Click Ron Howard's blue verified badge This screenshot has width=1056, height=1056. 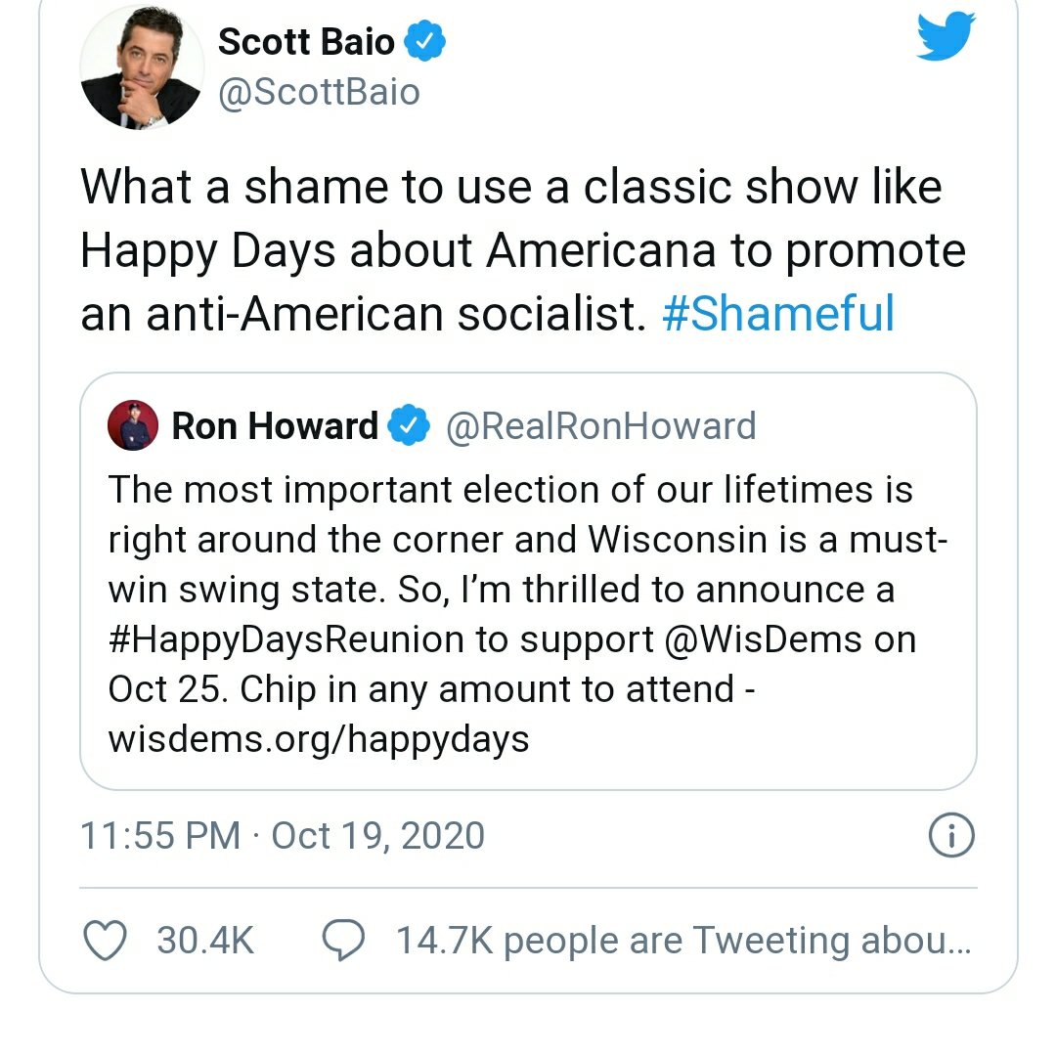pos(409,425)
